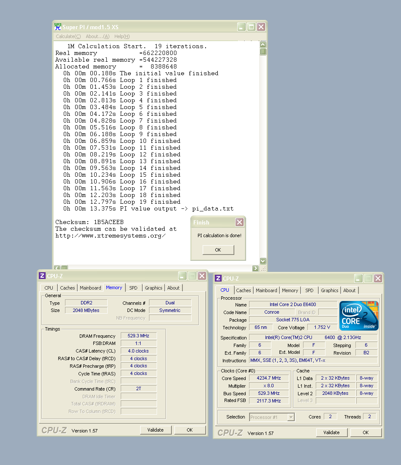This screenshot has height=465, width=401.
Task: Click the Memory CPU-Z window Z logo icon
Action: pos(42,276)
